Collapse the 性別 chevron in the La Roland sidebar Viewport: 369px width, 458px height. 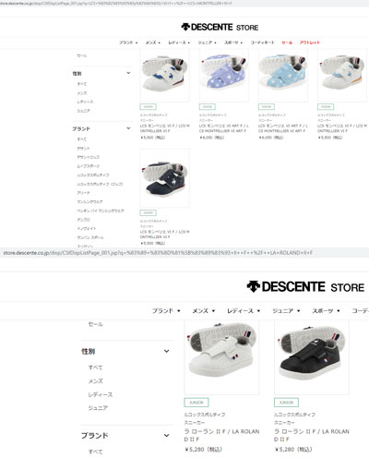pyautogui.click(x=166, y=351)
